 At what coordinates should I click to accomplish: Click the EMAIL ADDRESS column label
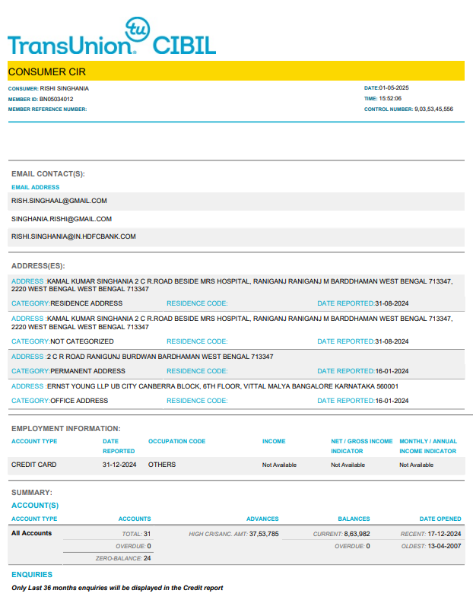[x=36, y=187]
